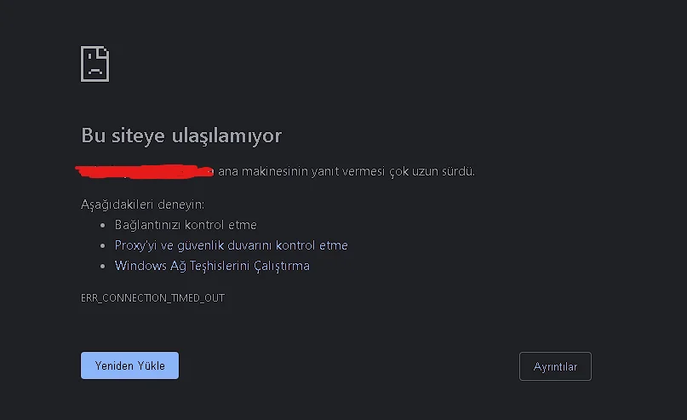This screenshot has height=420, width=687.
Task: Click the "Bu siteye ulaşılamıyor" heading
Action: (x=180, y=135)
